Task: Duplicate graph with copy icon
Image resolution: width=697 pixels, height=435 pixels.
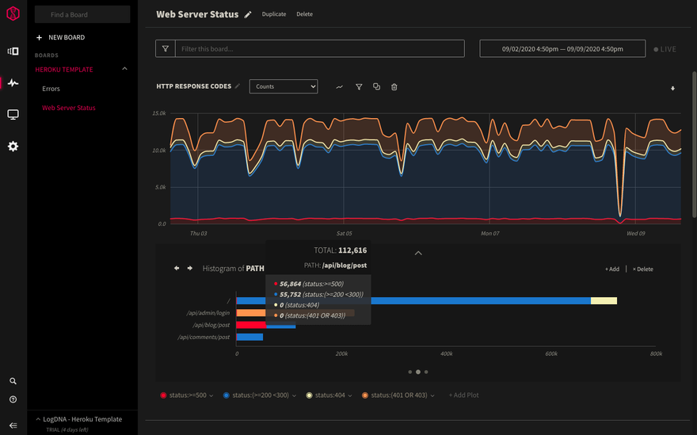Action: coord(376,86)
